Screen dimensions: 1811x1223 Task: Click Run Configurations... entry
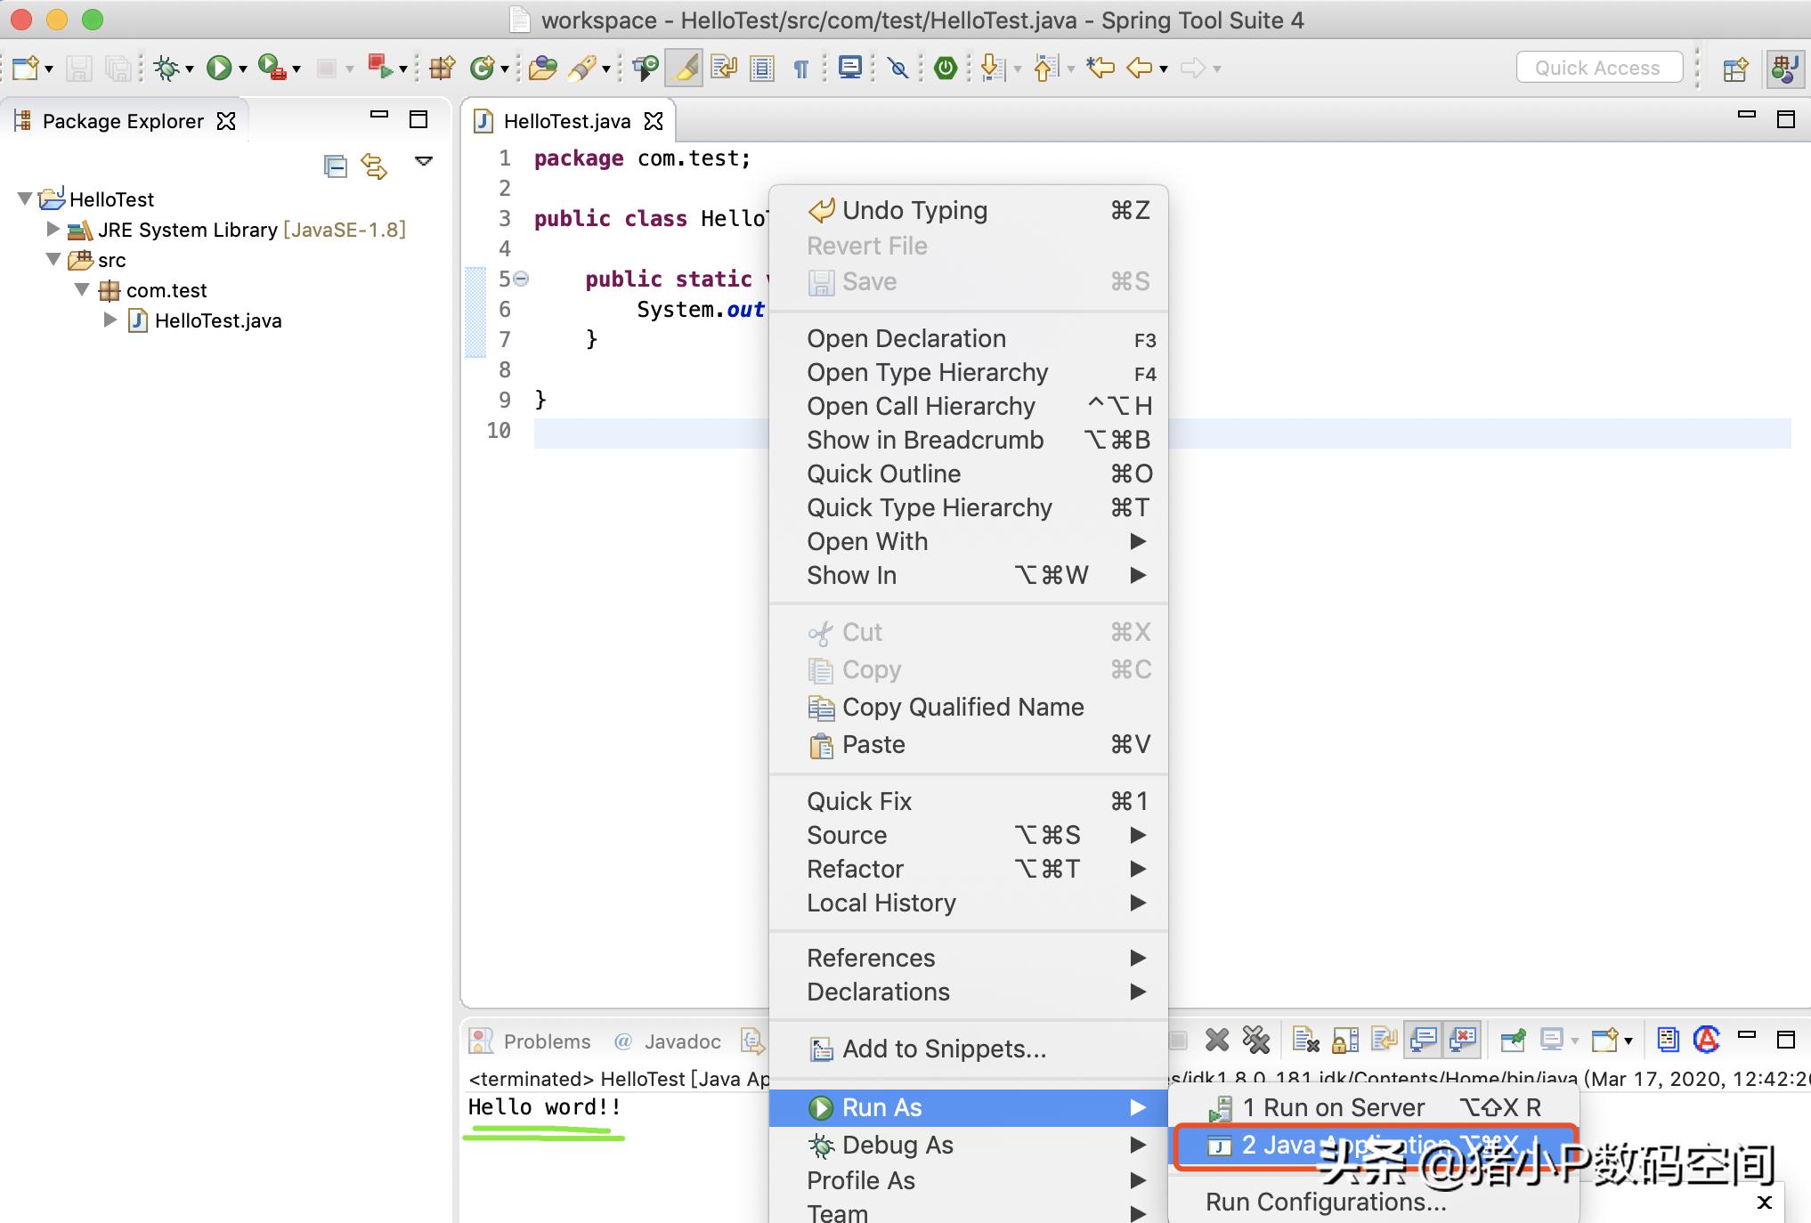click(1325, 1202)
